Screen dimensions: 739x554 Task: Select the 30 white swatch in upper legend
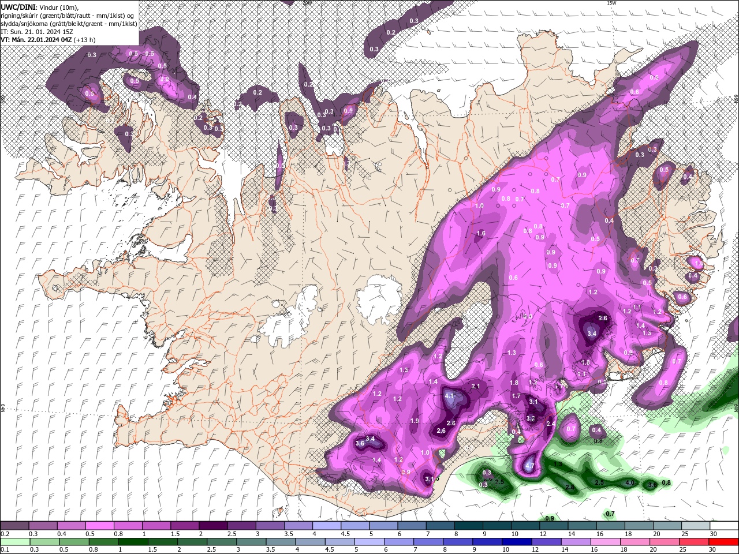coord(724,526)
